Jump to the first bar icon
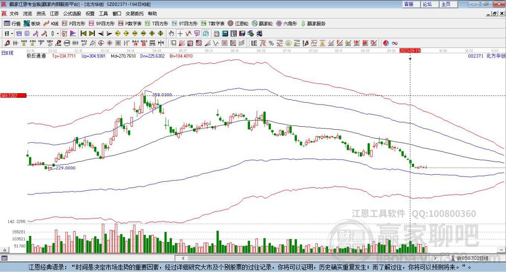 83,34
